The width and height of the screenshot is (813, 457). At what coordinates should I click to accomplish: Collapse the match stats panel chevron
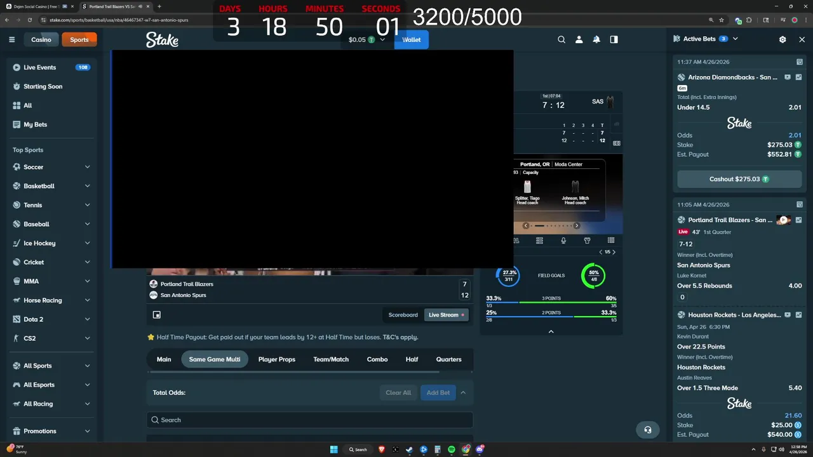click(x=551, y=331)
